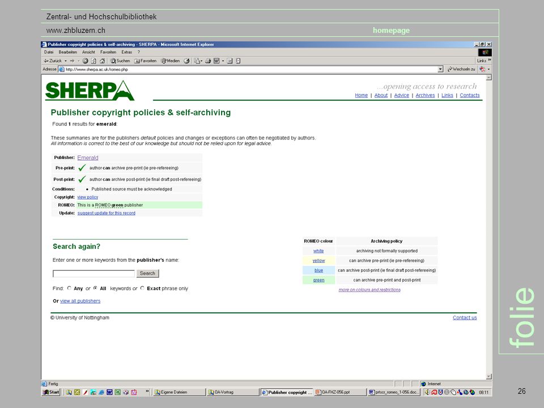Click the SHERPA logo

(x=90, y=91)
